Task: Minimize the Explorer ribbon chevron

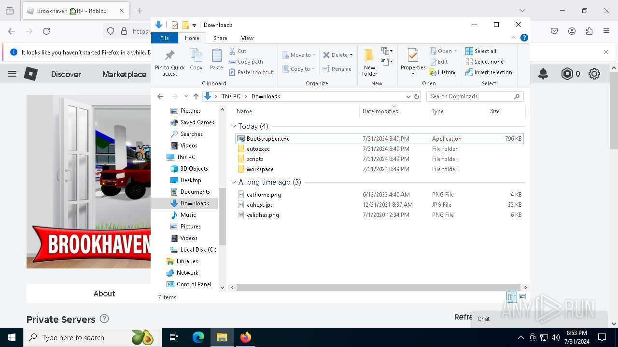Action: [514, 38]
